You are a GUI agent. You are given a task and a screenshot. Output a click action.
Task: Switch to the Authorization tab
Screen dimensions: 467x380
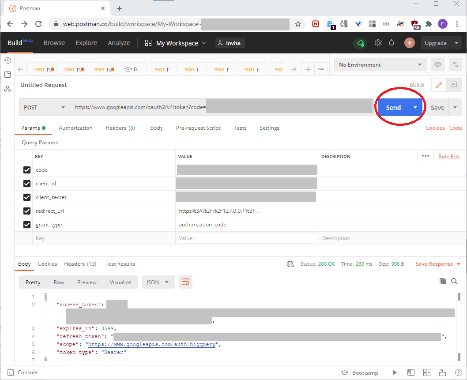tap(75, 128)
